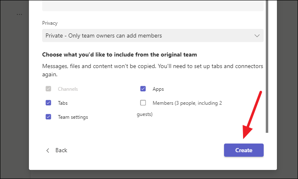Go back using the Back button
Image resolution: width=298 pixels, height=179 pixels.
(x=61, y=150)
